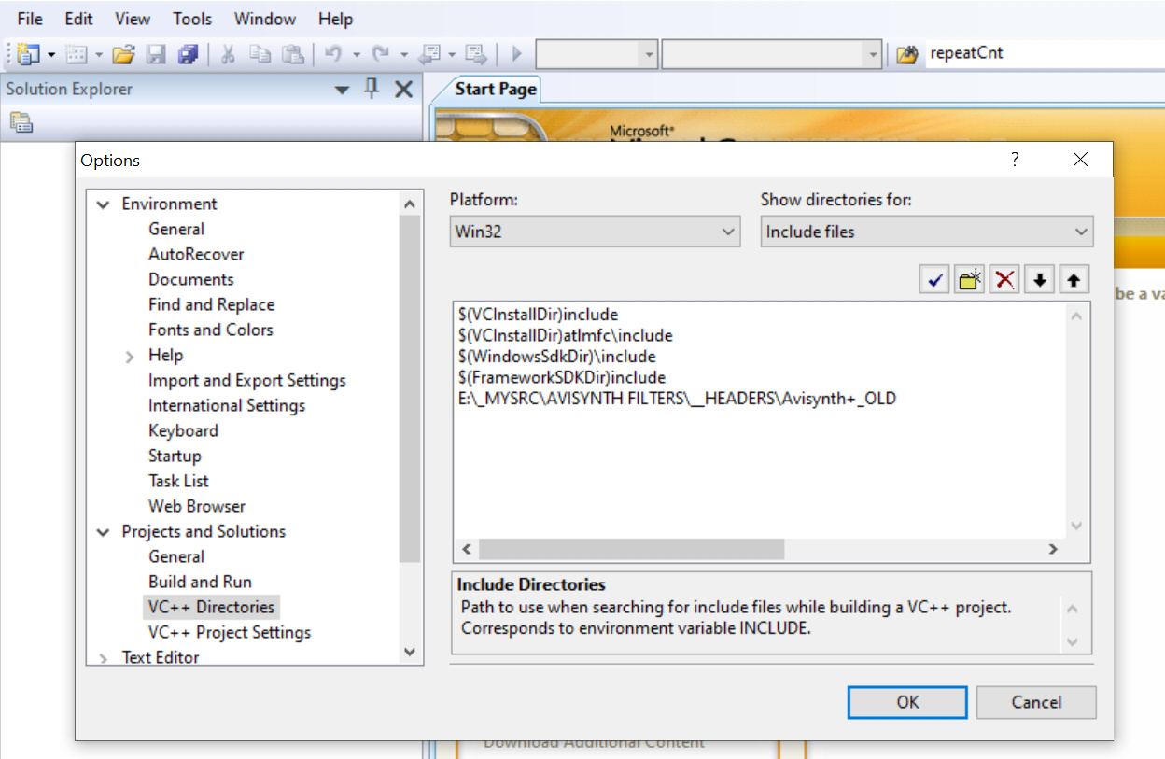This screenshot has width=1165, height=759.
Task: Click the Save floppy disk icon
Action: pos(156,54)
